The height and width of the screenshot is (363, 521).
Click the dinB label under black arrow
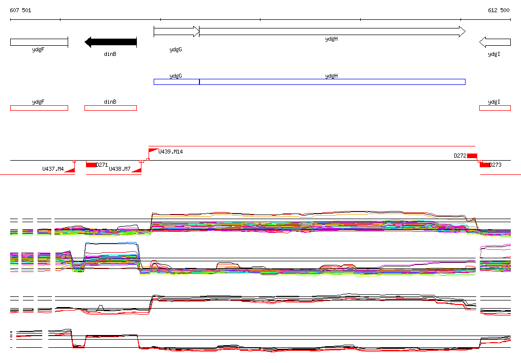tap(110, 54)
